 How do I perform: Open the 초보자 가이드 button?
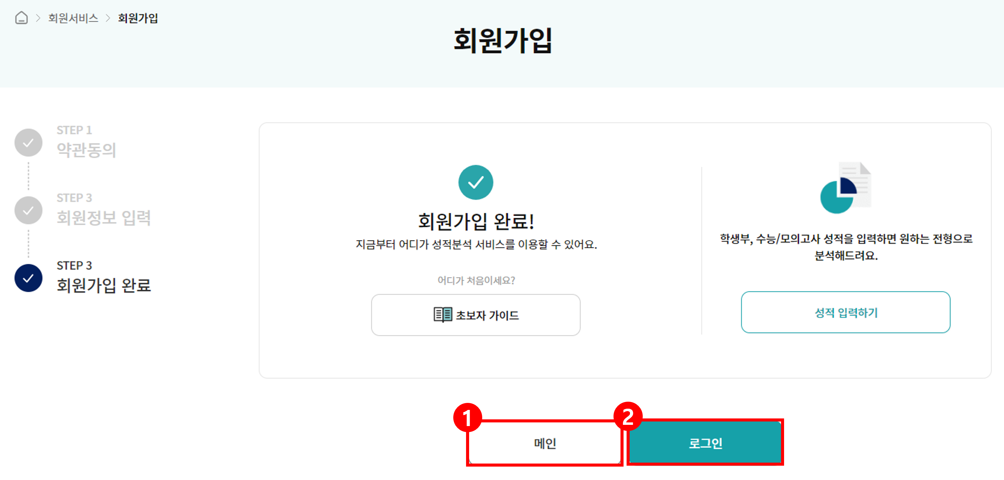coord(475,315)
